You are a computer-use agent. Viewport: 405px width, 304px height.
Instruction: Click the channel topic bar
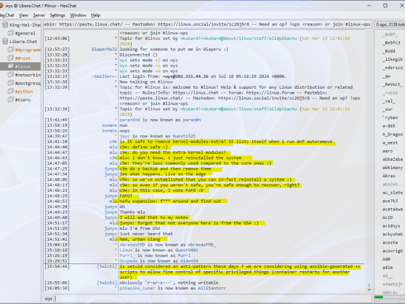(x=206, y=25)
